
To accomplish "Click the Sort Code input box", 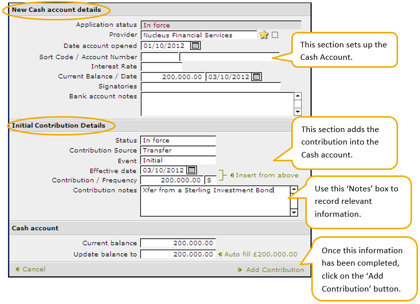I will pyautogui.click(x=160, y=57).
